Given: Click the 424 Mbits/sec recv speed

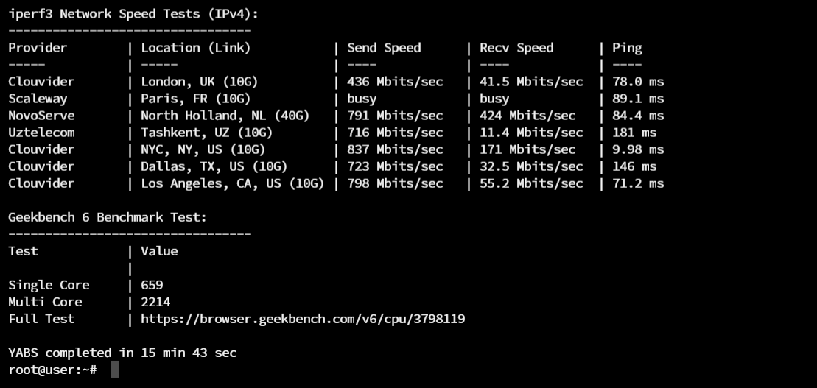Looking at the screenshot, I should (527, 116).
